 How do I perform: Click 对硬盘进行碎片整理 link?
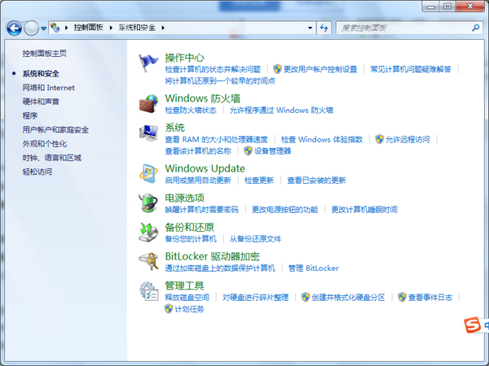[255, 298]
